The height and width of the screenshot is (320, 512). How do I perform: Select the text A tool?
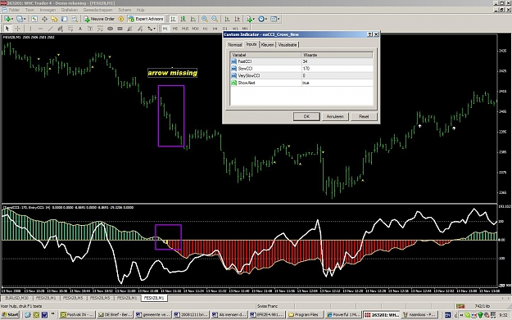(x=80, y=29)
